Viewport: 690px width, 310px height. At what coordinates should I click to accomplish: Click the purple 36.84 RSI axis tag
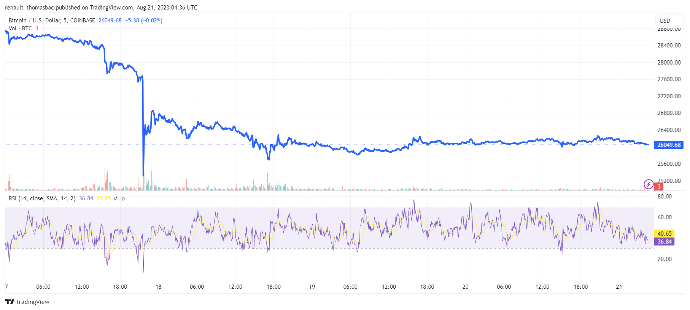[664, 242]
